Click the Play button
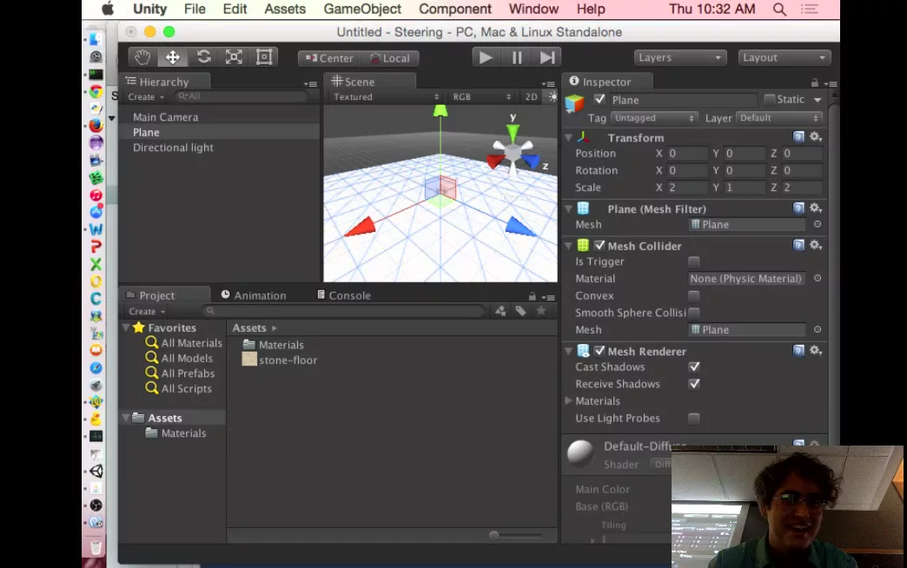Image resolution: width=907 pixels, height=568 pixels. [x=486, y=57]
